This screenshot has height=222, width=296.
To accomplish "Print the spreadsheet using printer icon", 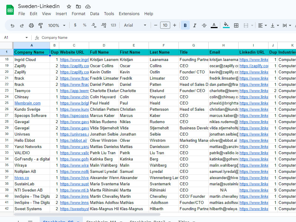I will coord(31,25).
